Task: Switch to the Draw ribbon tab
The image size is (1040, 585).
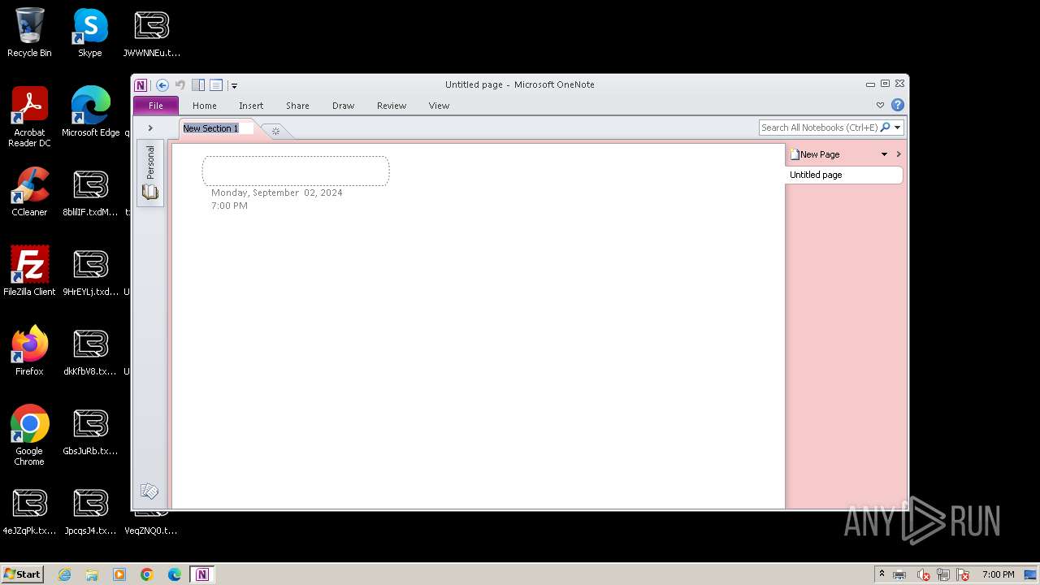Action: click(343, 106)
